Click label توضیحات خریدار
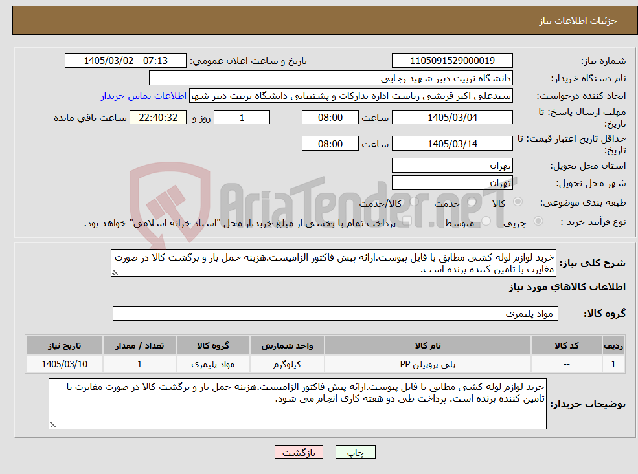Screen dimensions: 638x474 click(x=587, y=404)
